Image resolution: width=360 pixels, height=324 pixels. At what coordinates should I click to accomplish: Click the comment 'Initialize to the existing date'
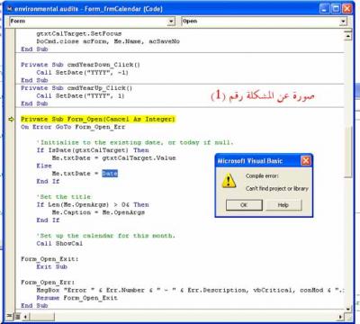coord(135,142)
